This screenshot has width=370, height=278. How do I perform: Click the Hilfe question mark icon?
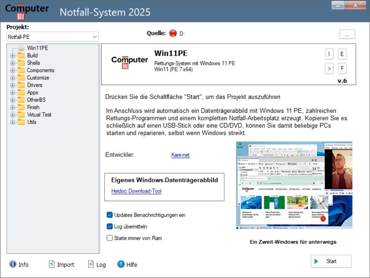121,264
